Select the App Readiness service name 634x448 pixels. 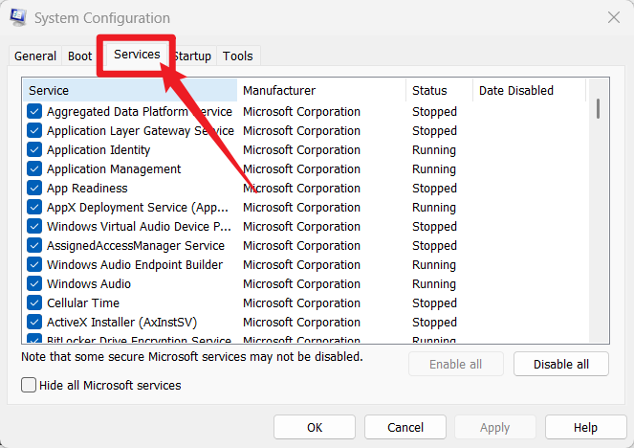pos(87,189)
